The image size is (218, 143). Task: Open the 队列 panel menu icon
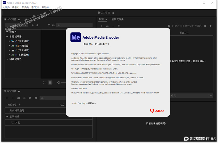click(106, 20)
